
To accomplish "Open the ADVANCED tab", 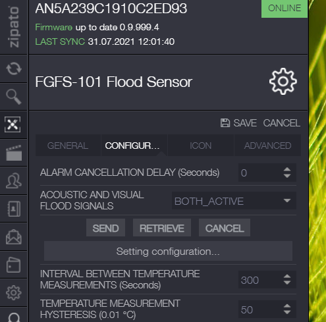I will point(267,146).
